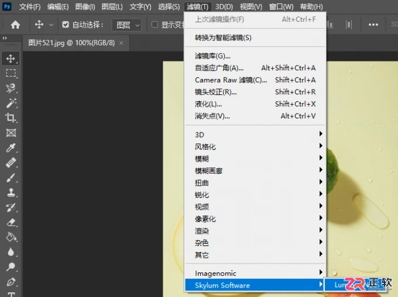Select the Healing Brush tool
This screenshot has height=297, width=398.
tap(11, 163)
